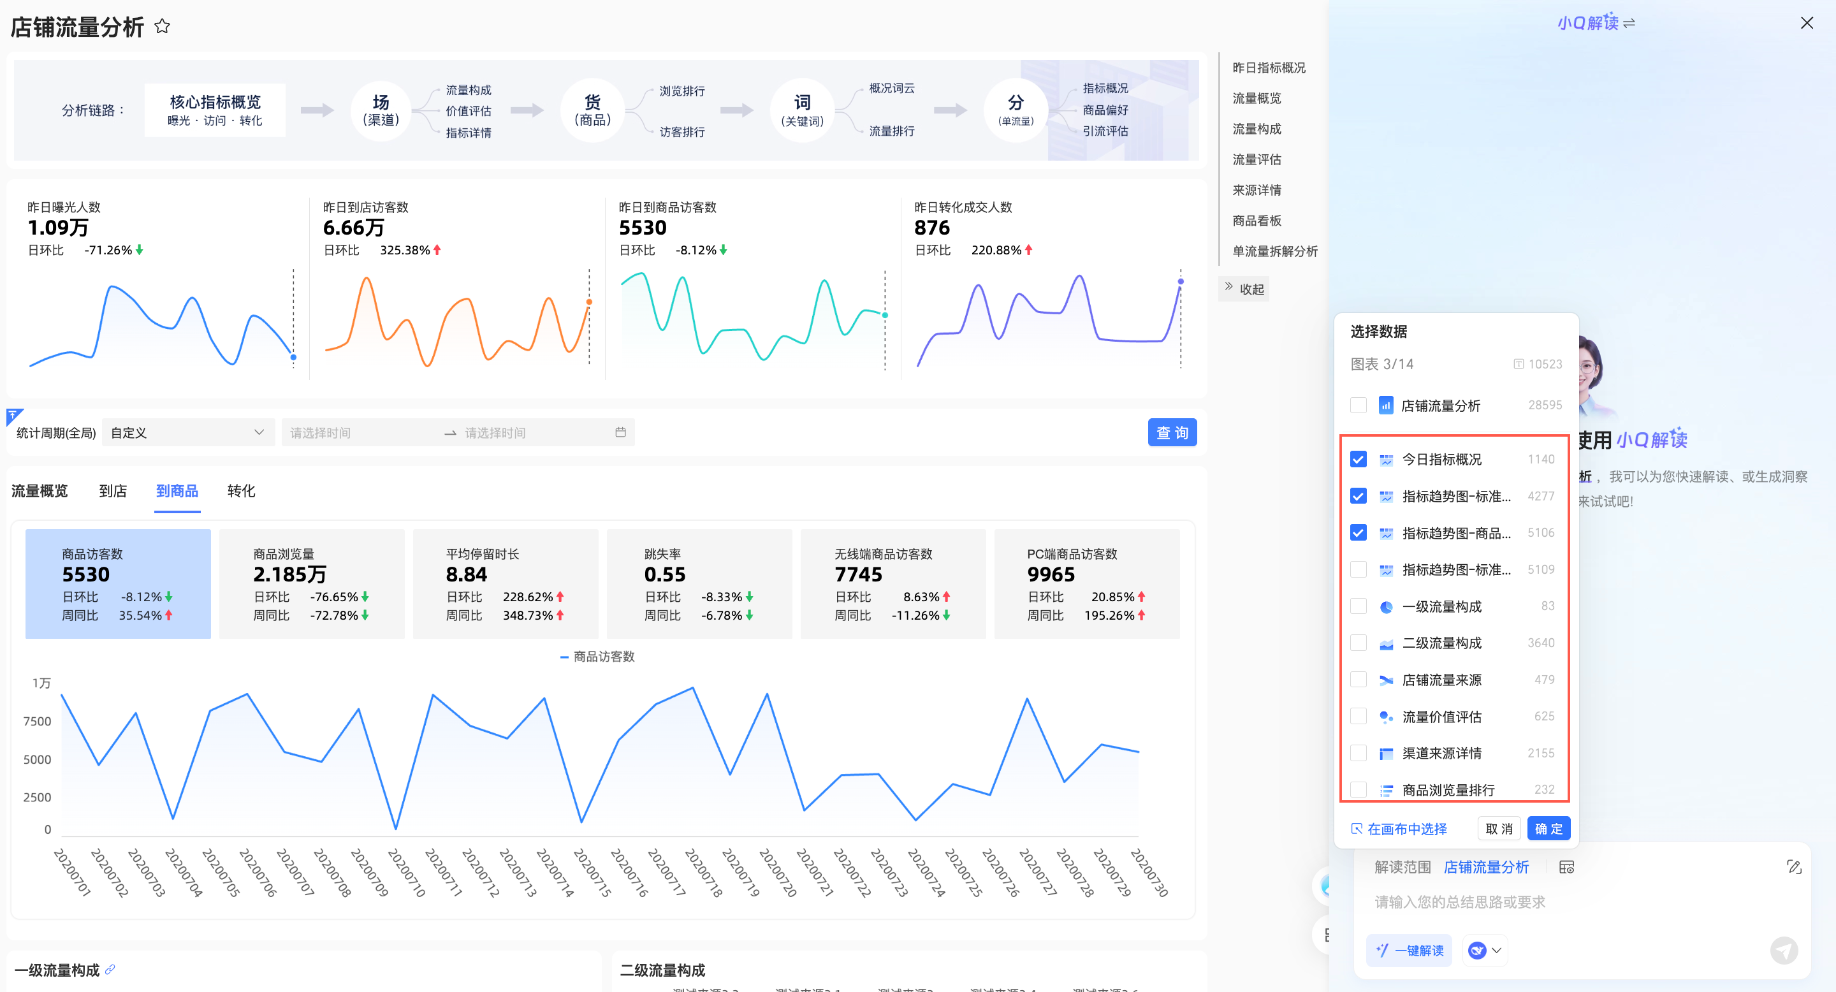Click the 一级流量构成 pie chart icon

pyautogui.click(x=1385, y=606)
